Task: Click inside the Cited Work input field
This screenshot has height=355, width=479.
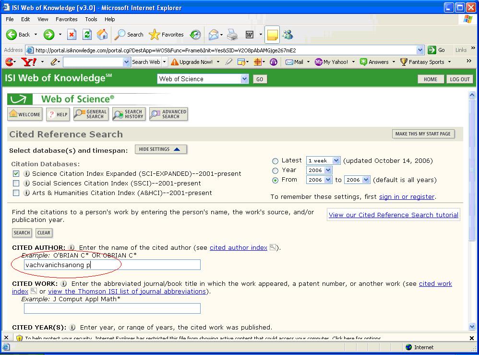Action: (112, 308)
